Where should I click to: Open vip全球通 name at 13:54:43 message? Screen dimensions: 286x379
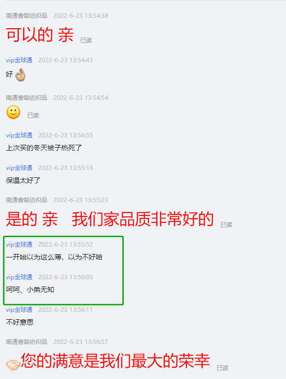click(19, 60)
